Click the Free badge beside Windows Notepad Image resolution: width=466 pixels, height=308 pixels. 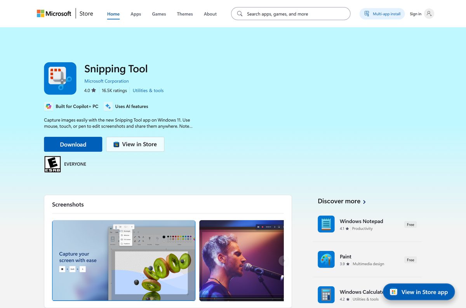pyautogui.click(x=410, y=225)
